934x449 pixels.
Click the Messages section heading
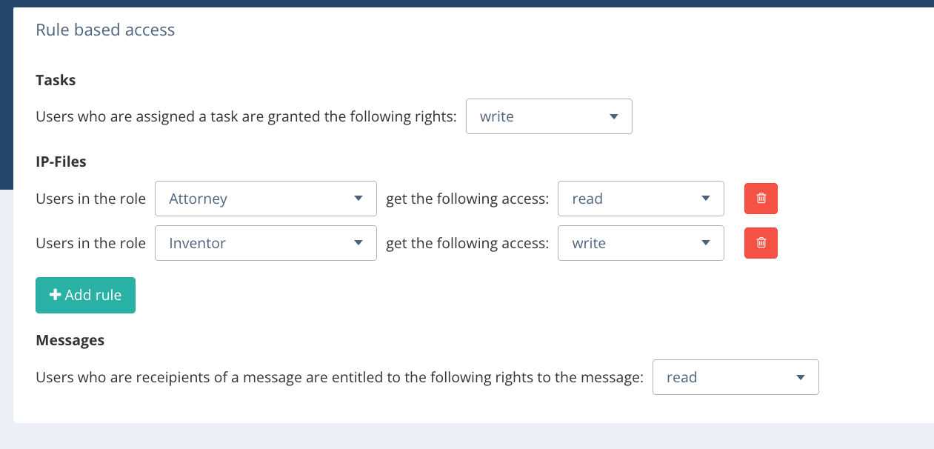pos(70,340)
